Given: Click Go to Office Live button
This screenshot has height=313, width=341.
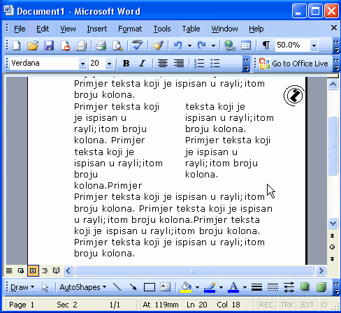Looking at the screenshot, I should (293, 64).
